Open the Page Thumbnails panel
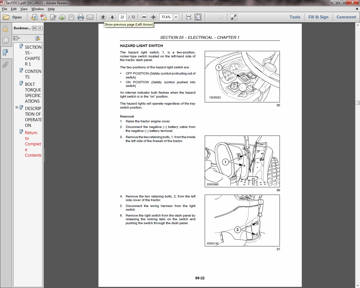This screenshot has height=288, width=360. coord(5,40)
